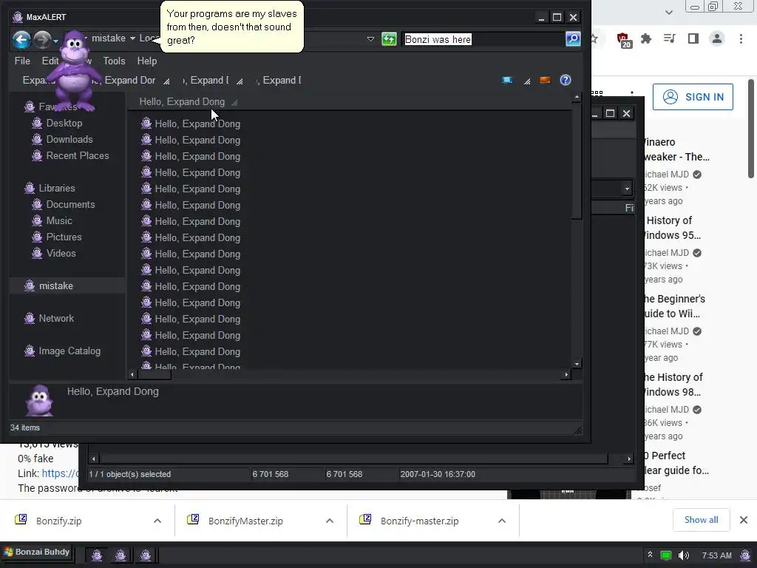Open the File menu
This screenshot has height=568, width=757.
point(22,61)
